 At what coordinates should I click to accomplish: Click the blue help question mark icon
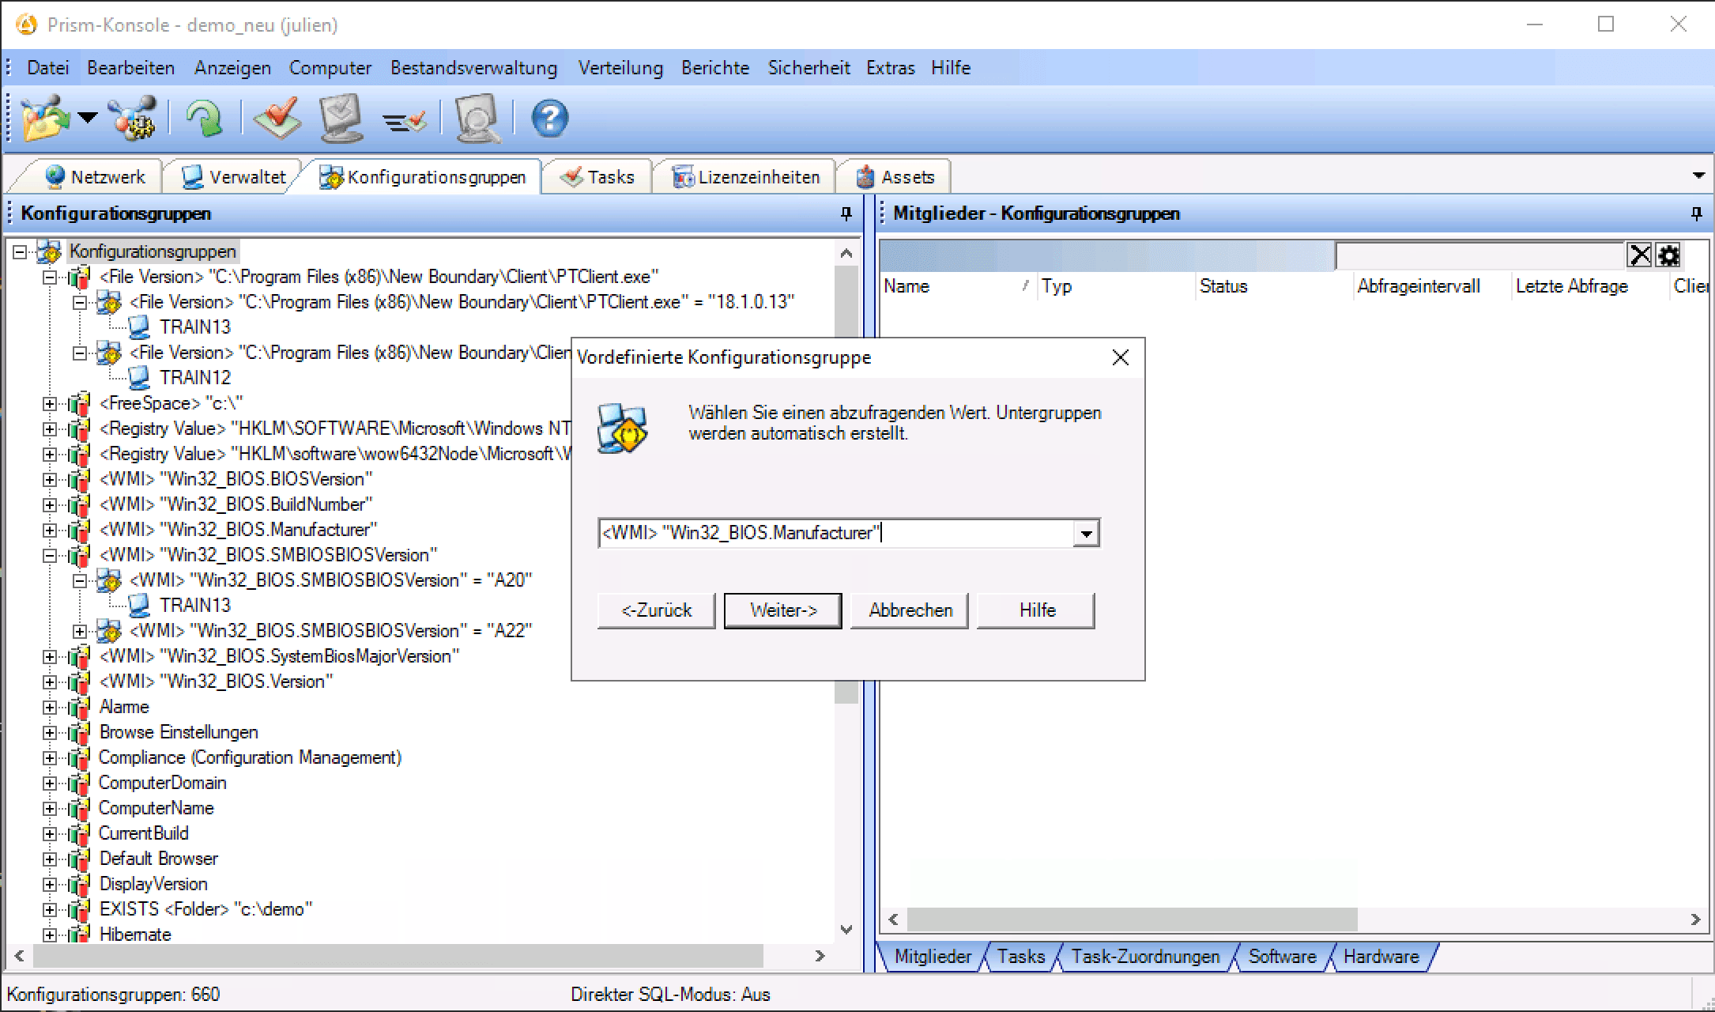(x=549, y=119)
